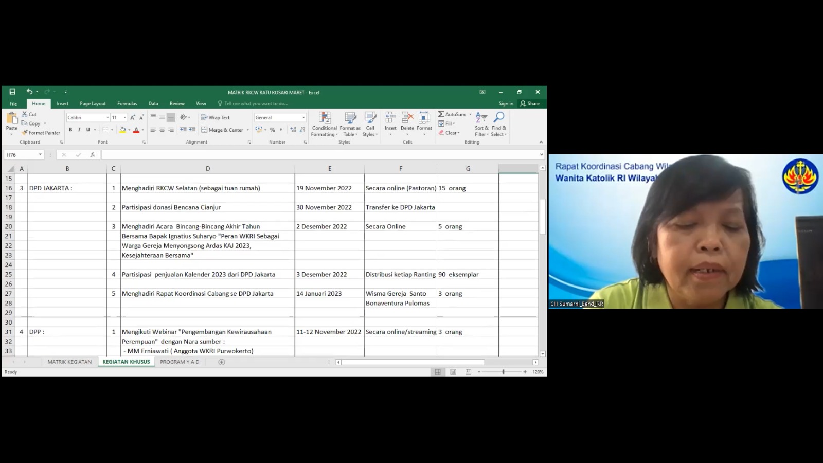Open Conditional Formatting menu
823x463 pixels.
click(x=324, y=124)
